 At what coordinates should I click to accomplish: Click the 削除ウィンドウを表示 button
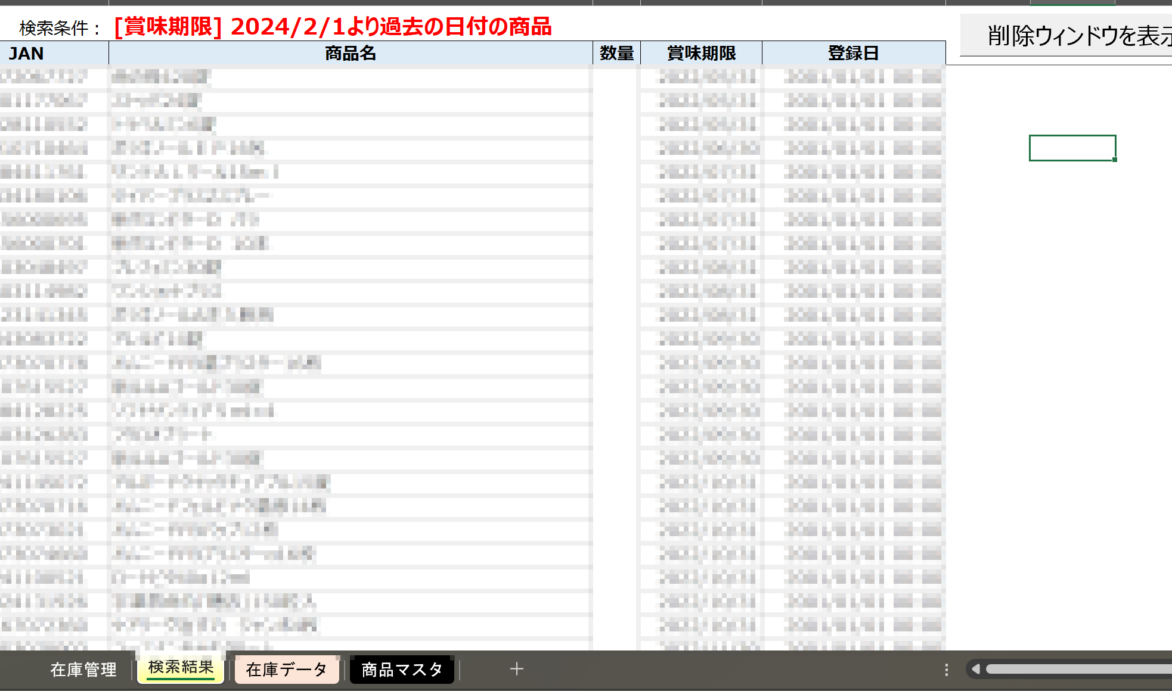tap(1066, 35)
